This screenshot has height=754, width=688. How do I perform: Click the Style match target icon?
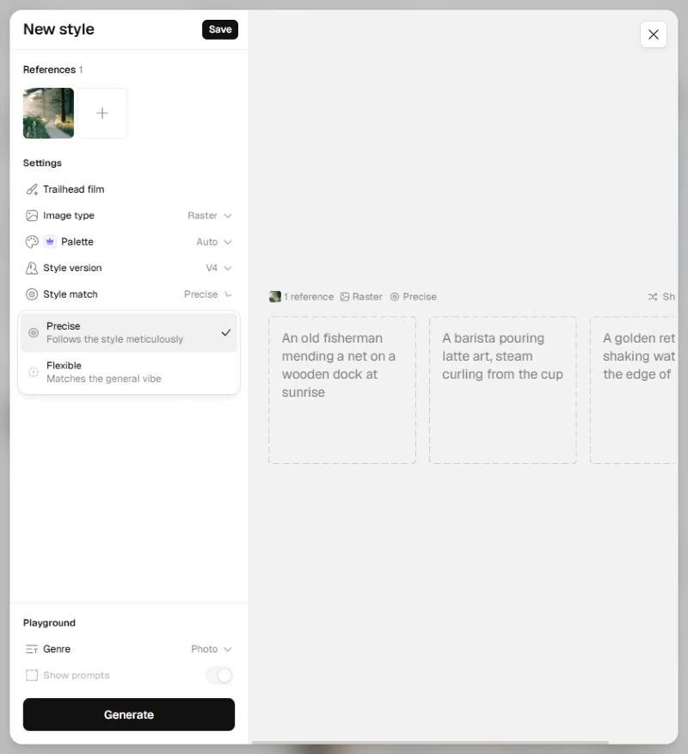click(32, 294)
